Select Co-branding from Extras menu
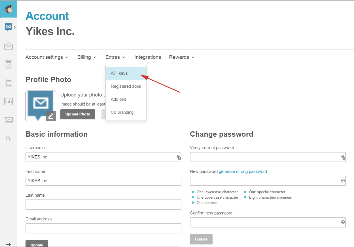Screen dimensions: 354x247 click(x=126, y=112)
